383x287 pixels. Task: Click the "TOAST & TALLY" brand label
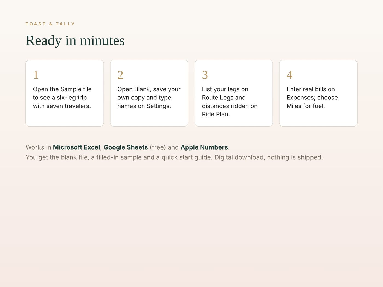50,24
